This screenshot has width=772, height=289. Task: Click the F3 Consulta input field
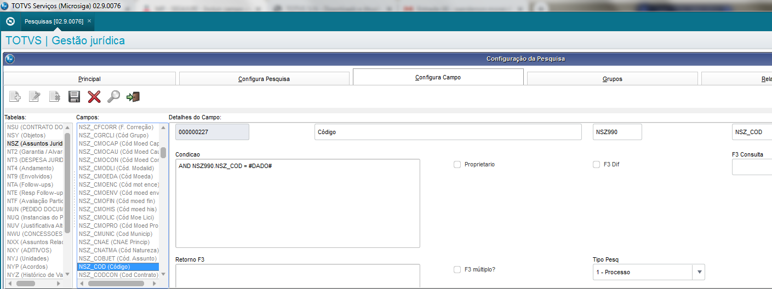[752, 167]
